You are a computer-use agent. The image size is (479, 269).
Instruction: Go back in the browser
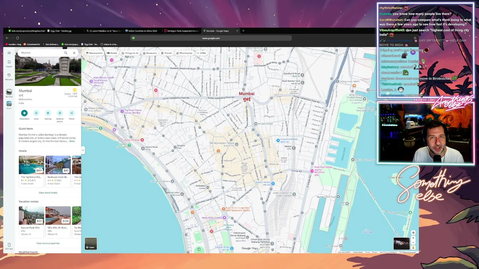pos(7,38)
